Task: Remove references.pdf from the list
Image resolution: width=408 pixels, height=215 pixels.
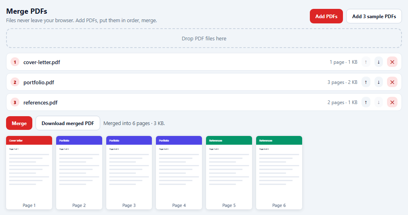Action: tap(392, 102)
